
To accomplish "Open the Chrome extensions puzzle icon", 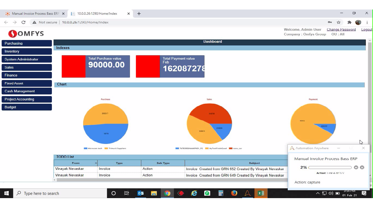I will (349, 22).
